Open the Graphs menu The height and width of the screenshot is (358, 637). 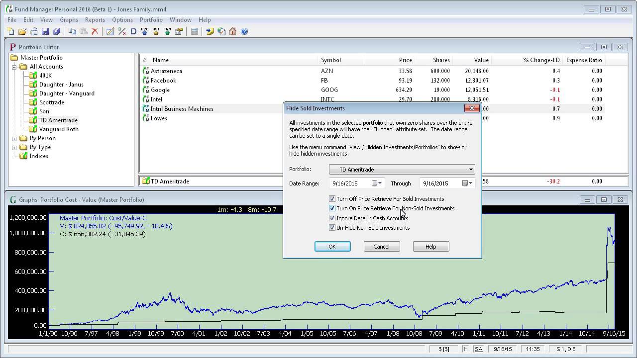coord(69,20)
